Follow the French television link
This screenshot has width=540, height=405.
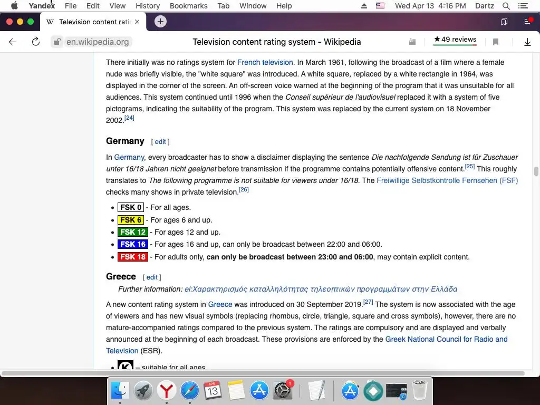click(x=265, y=62)
